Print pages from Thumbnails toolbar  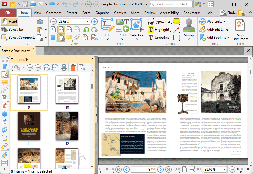[x=64, y=67]
